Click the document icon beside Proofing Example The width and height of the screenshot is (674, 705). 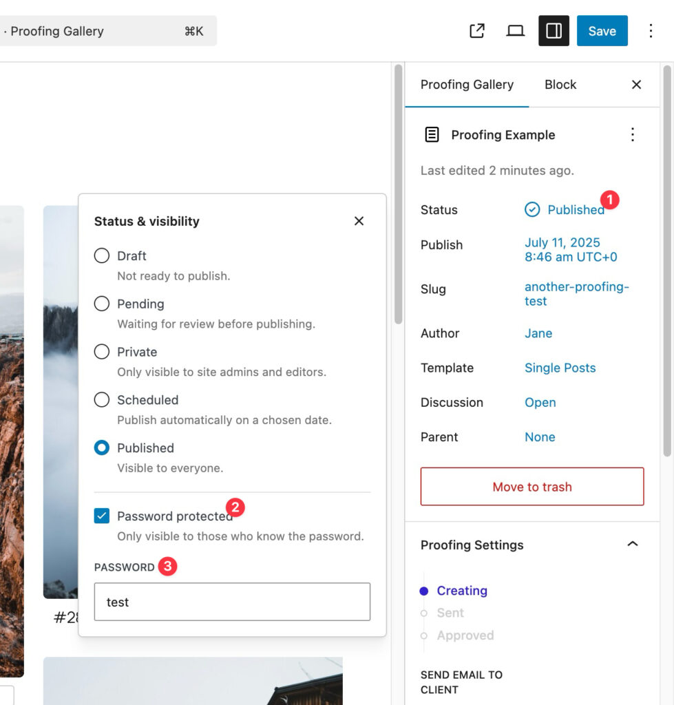point(432,135)
